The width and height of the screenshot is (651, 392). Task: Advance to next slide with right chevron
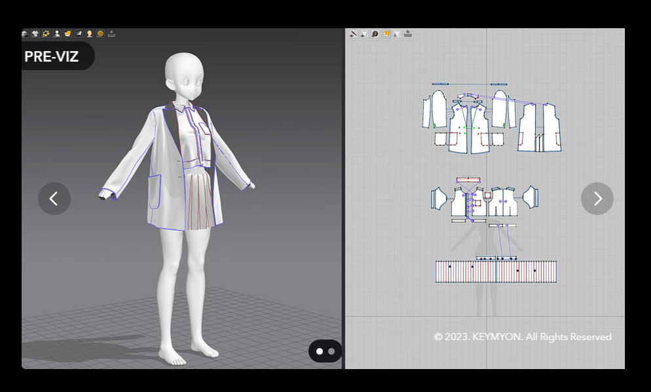(597, 199)
